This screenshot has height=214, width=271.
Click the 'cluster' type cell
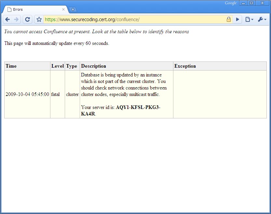[x=72, y=94]
